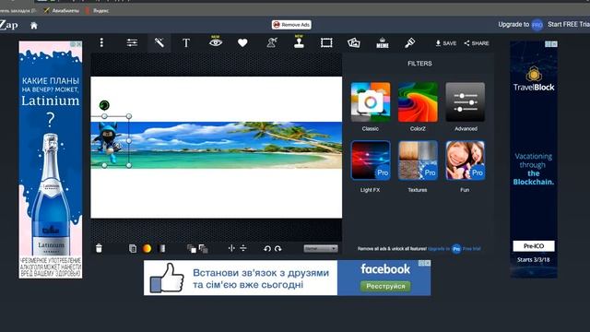Open the add photo tool

(x=354, y=42)
